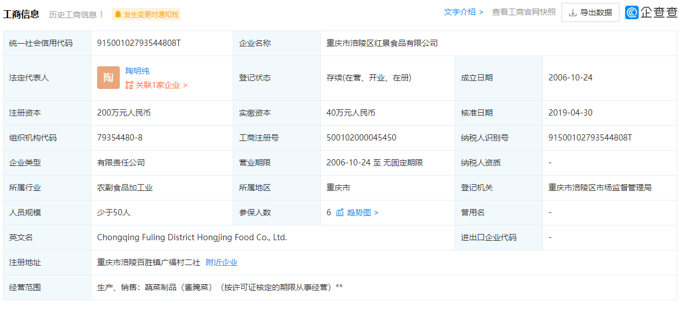The height and width of the screenshot is (311, 683).
Task: Open 查看工商官网快照 link
Action: coord(523,12)
